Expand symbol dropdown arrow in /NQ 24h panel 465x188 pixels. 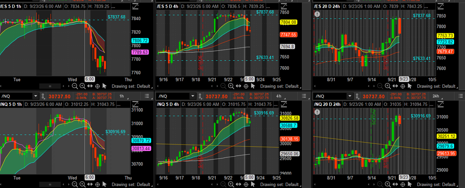[350, 96]
